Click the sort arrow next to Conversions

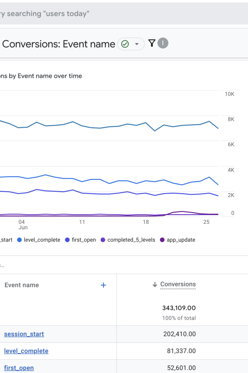(155, 284)
